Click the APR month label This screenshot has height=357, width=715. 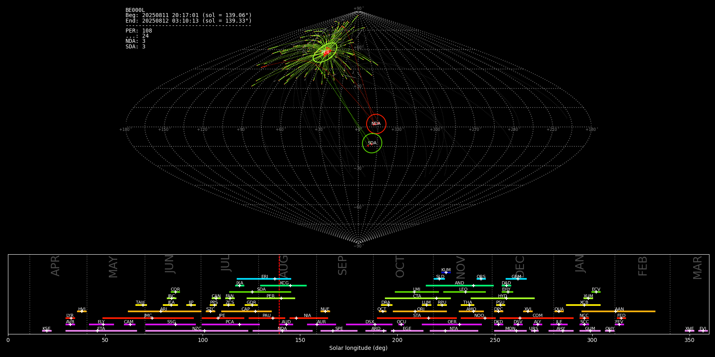tap(55, 266)
